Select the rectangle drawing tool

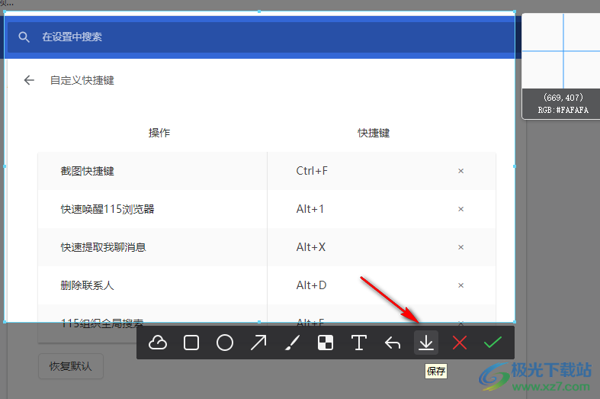point(191,343)
